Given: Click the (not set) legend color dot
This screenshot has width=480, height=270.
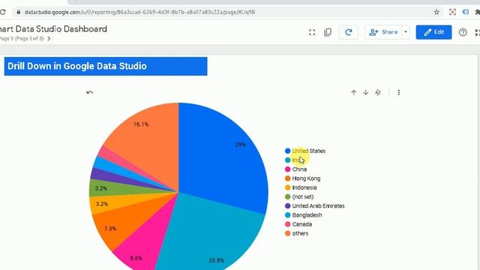Looking at the screenshot, I should tap(287, 196).
